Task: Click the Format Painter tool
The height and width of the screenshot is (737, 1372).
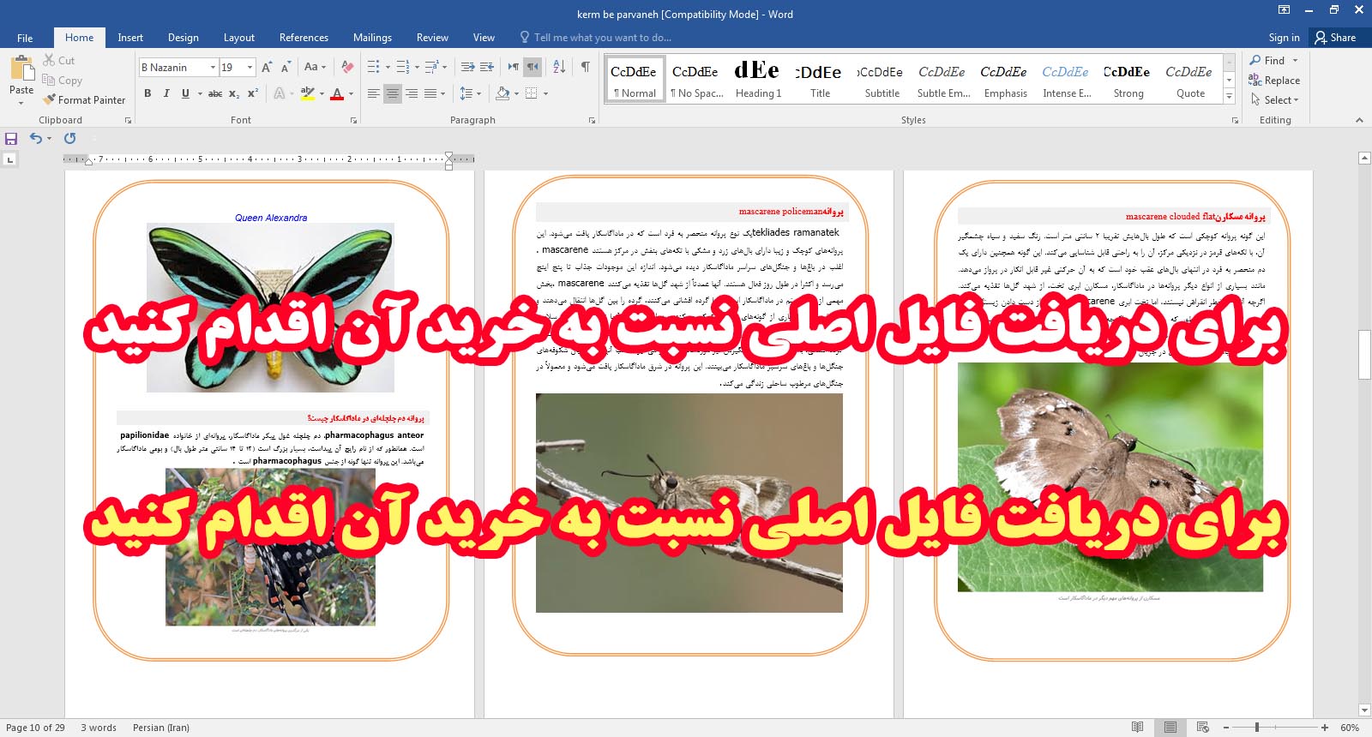Action: point(84,100)
